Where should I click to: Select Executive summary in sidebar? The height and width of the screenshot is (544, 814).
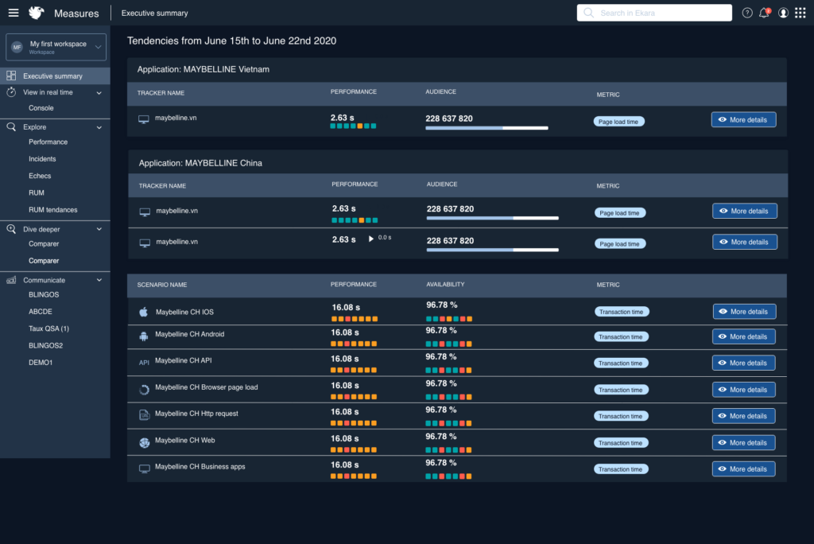pyautogui.click(x=55, y=76)
